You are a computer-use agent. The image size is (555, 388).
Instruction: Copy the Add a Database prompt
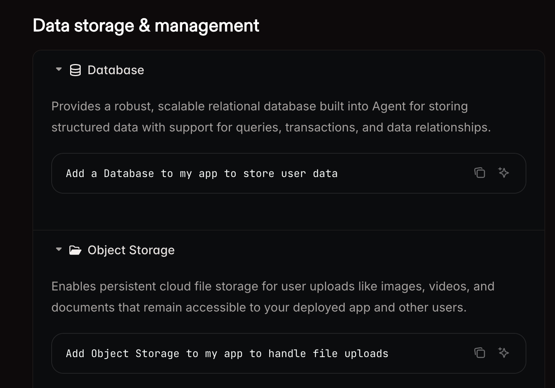tap(480, 173)
